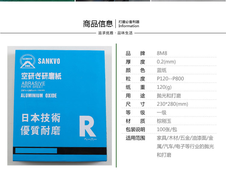226x174 pixels.
Task: Click the SANKVO sandpaper product image
Action: (x=60, y=106)
